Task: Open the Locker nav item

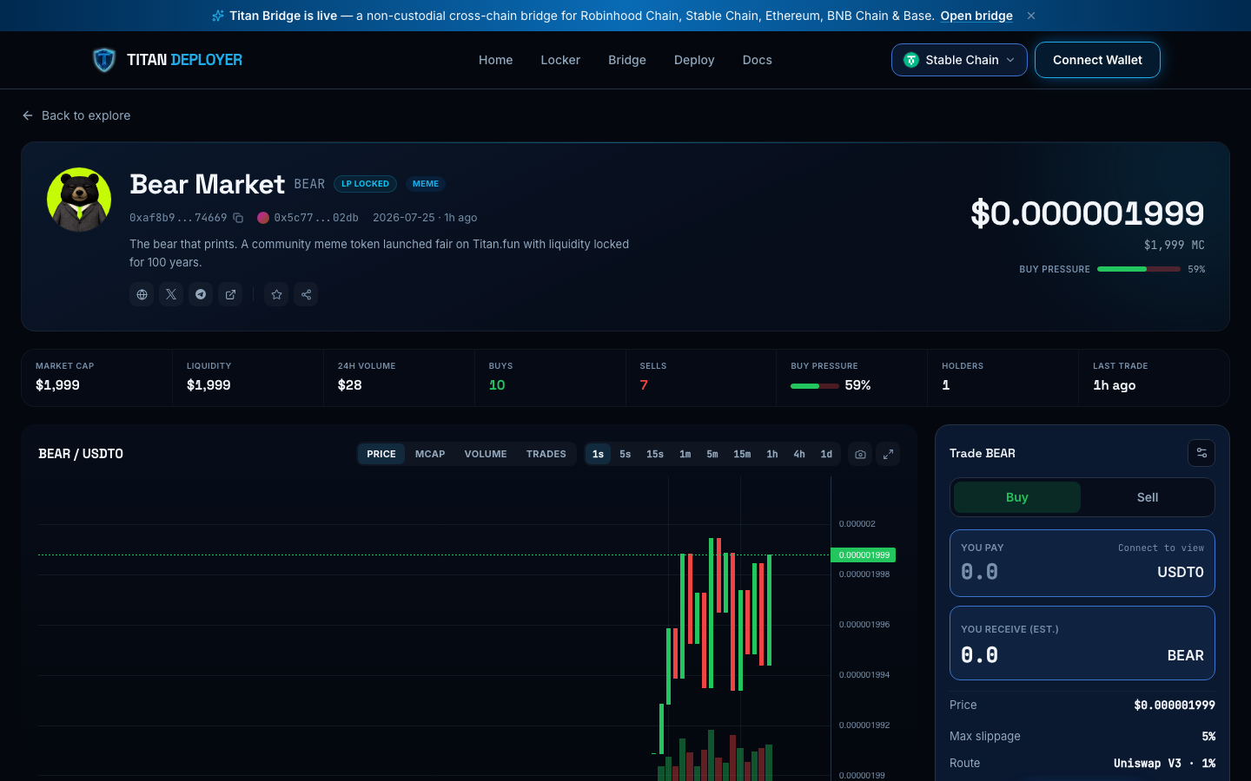Action: click(x=560, y=60)
